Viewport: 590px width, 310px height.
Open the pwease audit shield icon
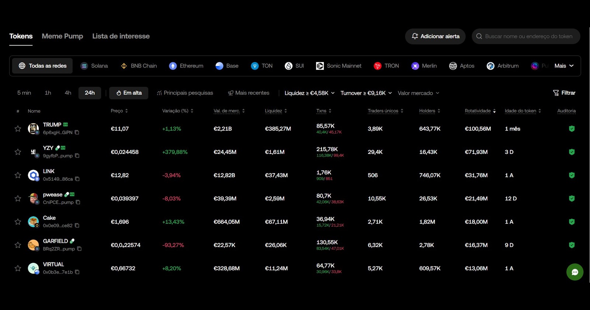click(572, 198)
